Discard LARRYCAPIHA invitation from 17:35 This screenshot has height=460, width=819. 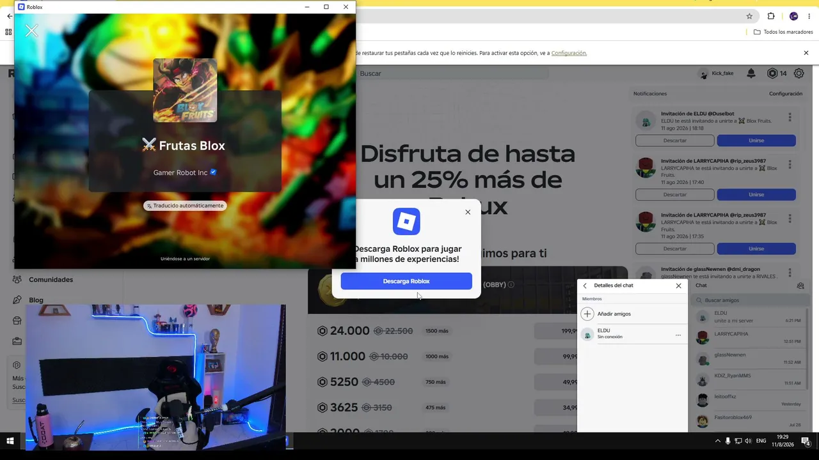tap(674, 249)
